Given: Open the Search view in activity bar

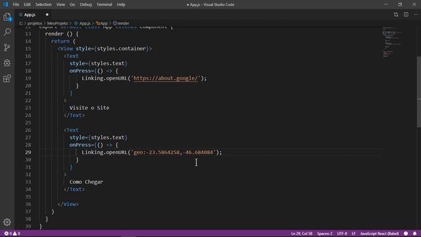Looking at the screenshot, I should (7, 32).
